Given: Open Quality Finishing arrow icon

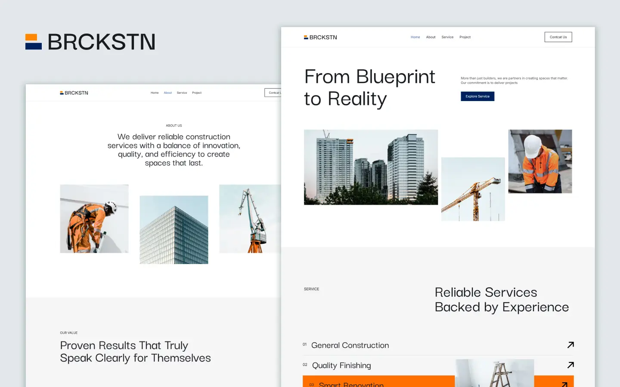Looking at the screenshot, I should (x=570, y=365).
